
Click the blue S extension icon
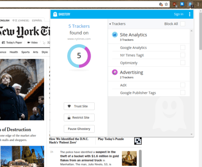pyautogui.click(x=182, y=4)
